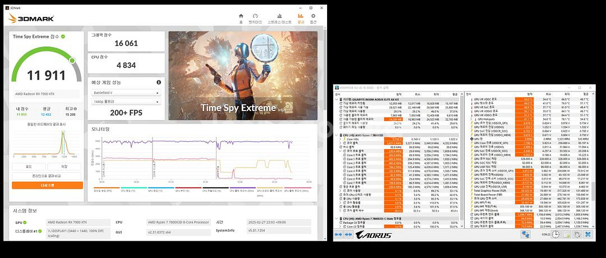The width and height of the screenshot is (606, 258).
Task: Click Current column header in HWiNFO left pane
Action: [398, 94]
